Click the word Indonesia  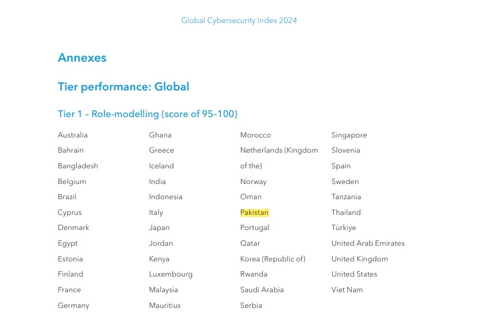tap(166, 197)
